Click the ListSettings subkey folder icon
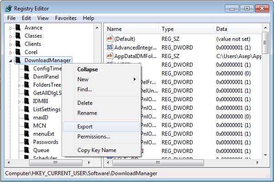 [x=26, y=109]
